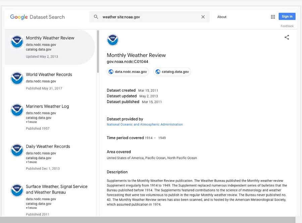Select Daily Weather Records result
302x223 pixels.
pos(50,157)
